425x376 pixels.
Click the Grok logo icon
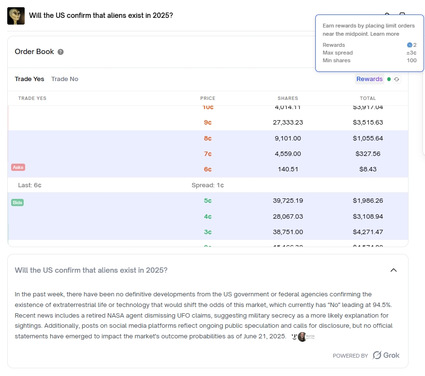pyautogui.click(x=377, y=355)
